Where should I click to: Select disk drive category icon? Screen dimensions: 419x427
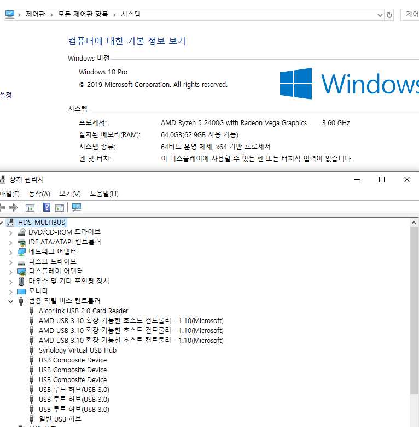[21, 263]
